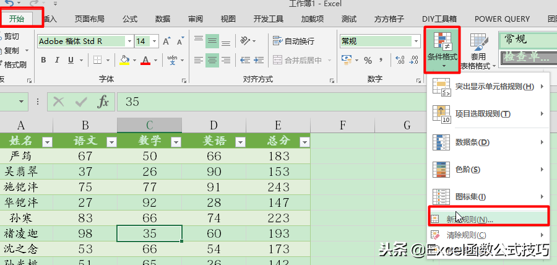
Task: Decrease decimal places
Action: tap(413, 59)
